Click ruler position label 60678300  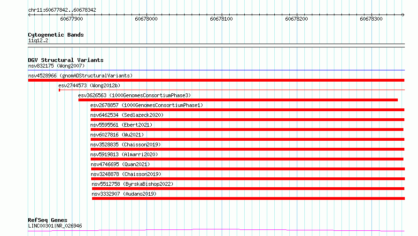click(x=371, y=19)
